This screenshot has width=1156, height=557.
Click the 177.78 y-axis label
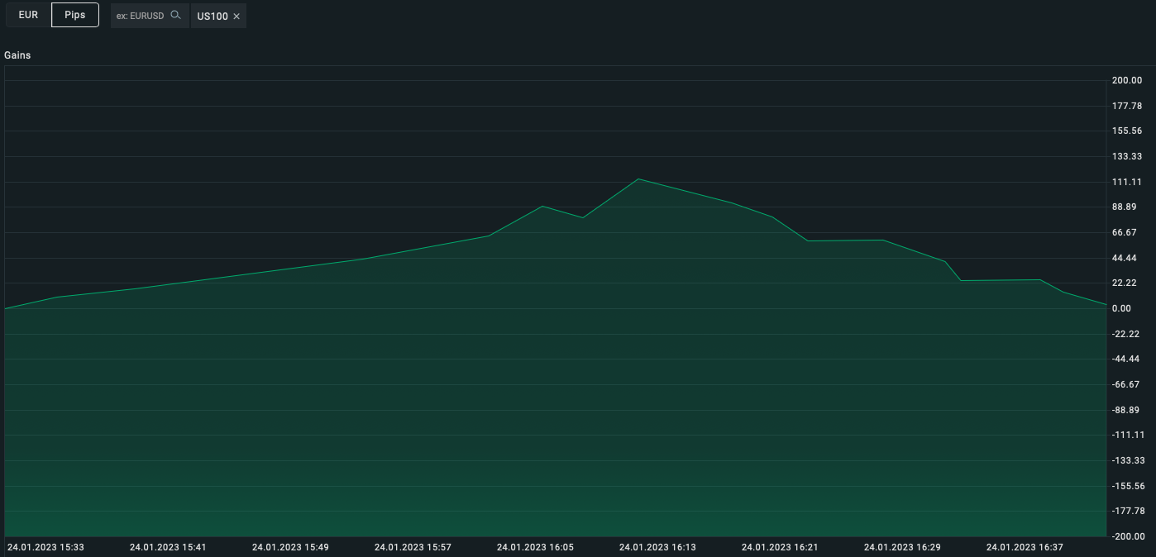[1126, 106]
